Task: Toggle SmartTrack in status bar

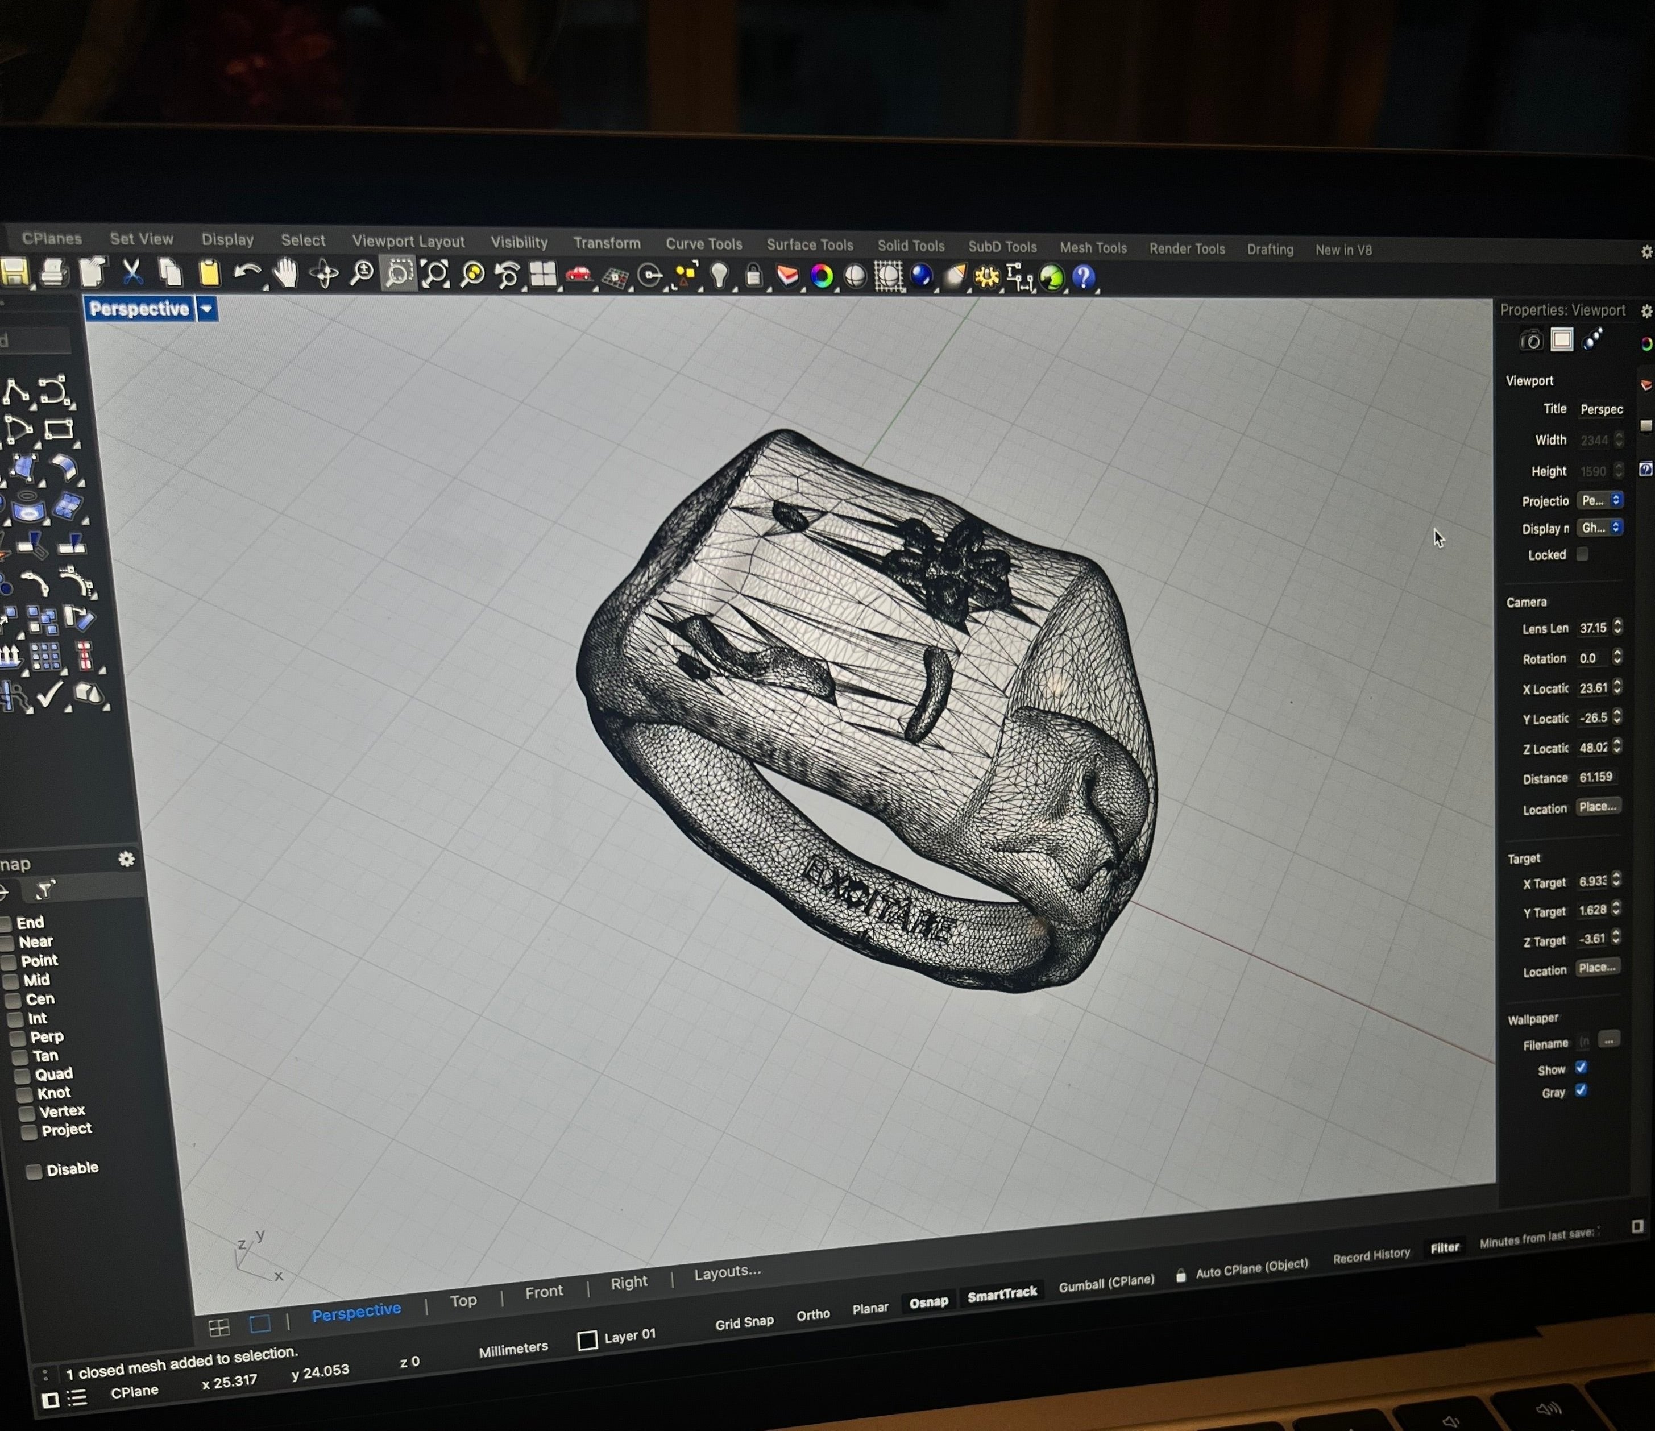Action: pos(1002,1293)
